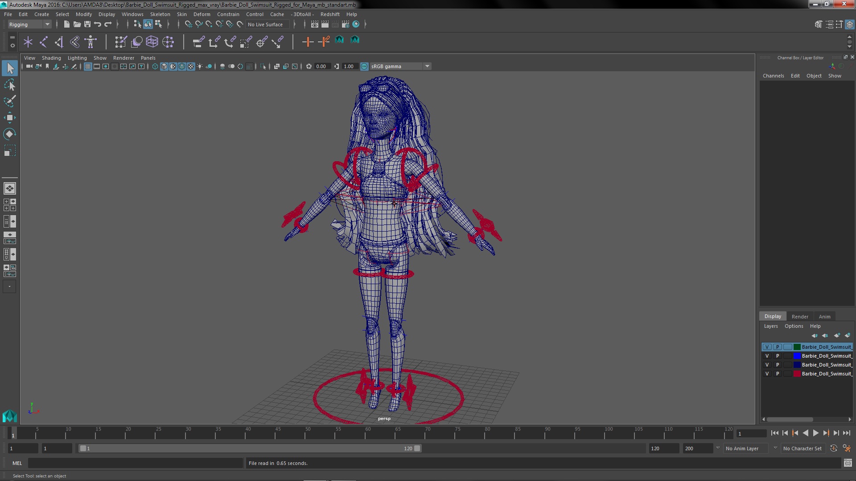Open the Deform menu

click(x=202, y=14)
